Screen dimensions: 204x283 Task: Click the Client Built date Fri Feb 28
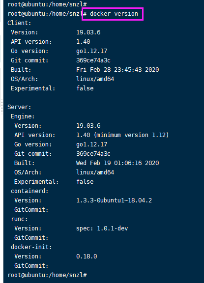[117, 70]
